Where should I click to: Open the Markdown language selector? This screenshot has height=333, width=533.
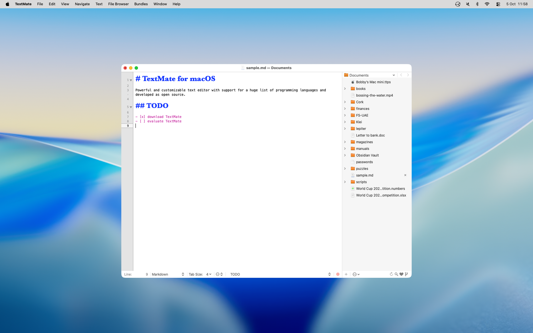(168, 274)
